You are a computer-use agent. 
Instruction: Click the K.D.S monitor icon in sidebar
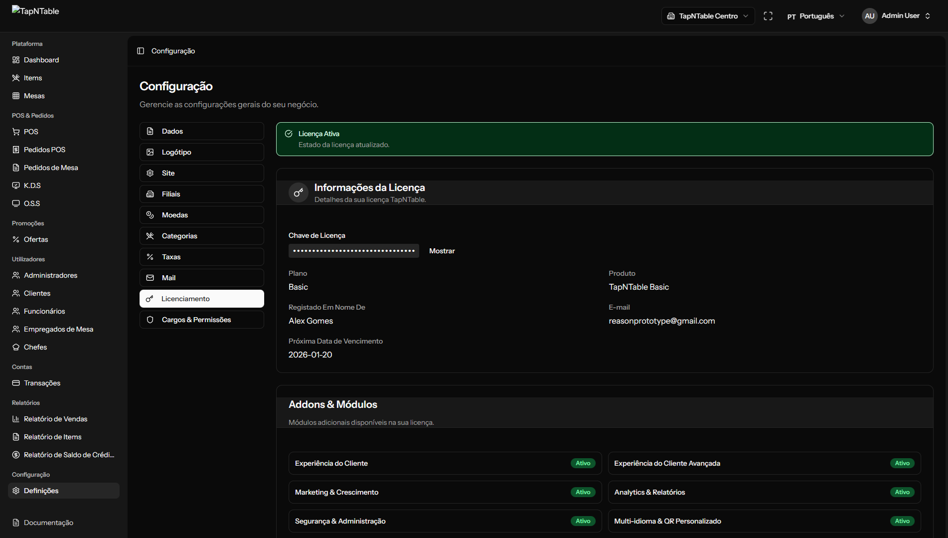coord(16,185)
